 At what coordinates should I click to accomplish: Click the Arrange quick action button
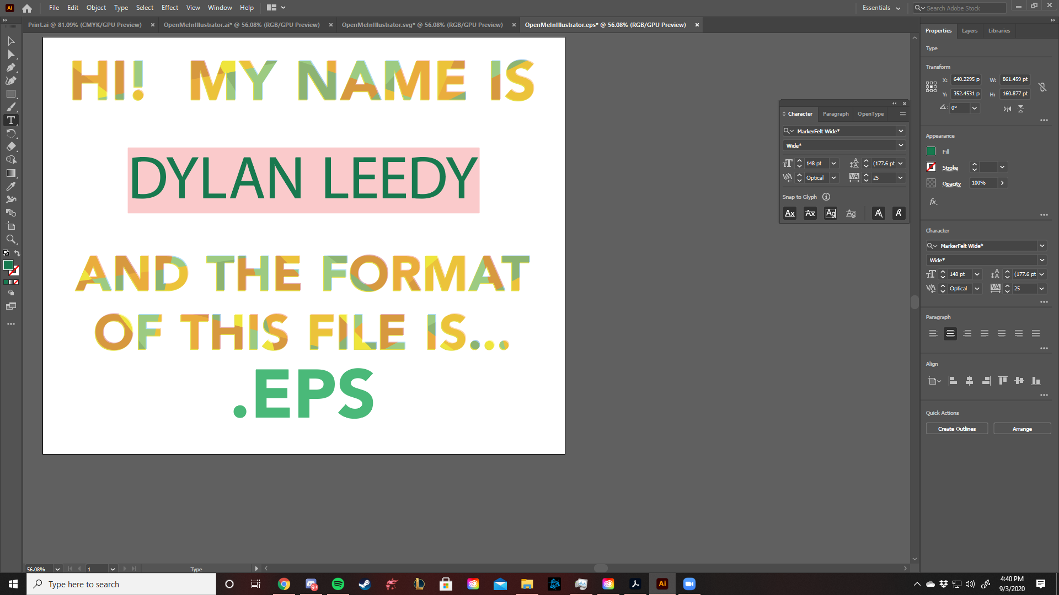tap(1021, 429)
